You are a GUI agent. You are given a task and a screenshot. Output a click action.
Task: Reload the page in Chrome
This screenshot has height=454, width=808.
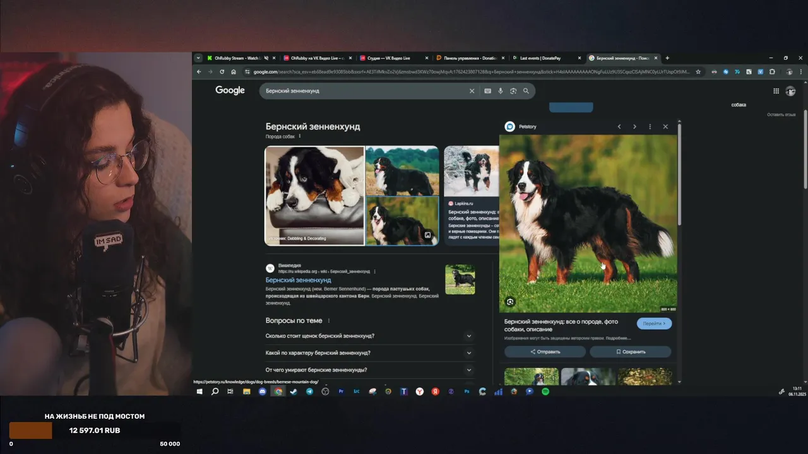pyautogui.click(x=222, y=72)
